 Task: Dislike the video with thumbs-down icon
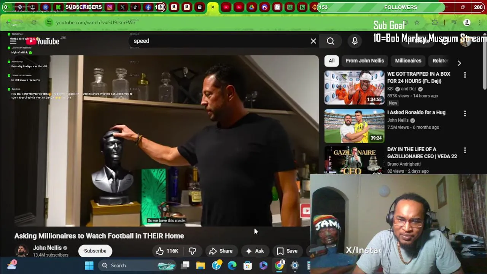click(192, 251)
